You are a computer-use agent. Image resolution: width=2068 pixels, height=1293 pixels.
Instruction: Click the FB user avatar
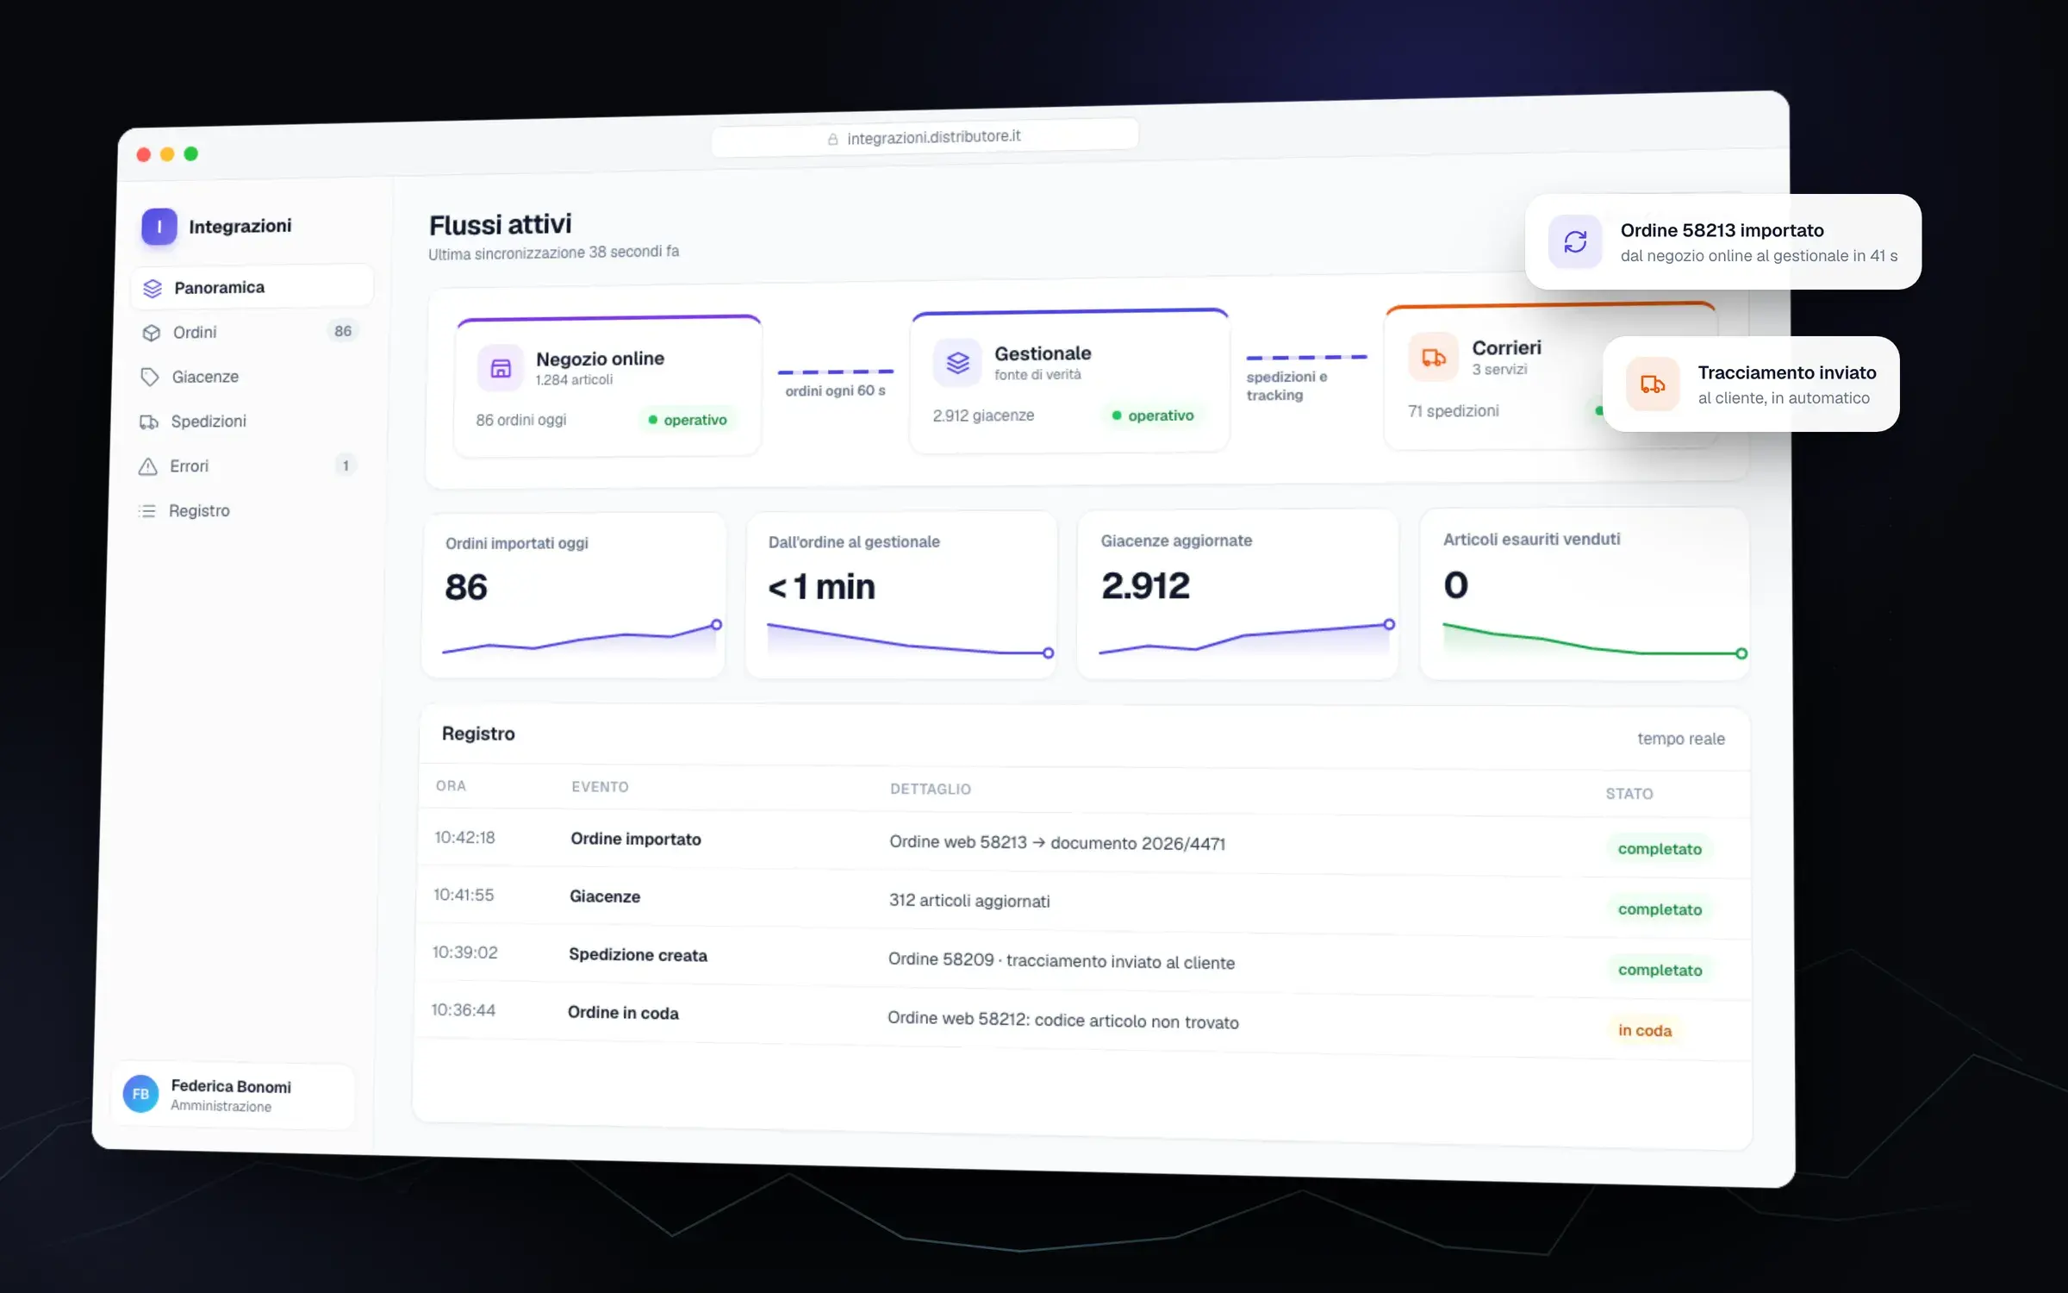[x=141, y=1094]
